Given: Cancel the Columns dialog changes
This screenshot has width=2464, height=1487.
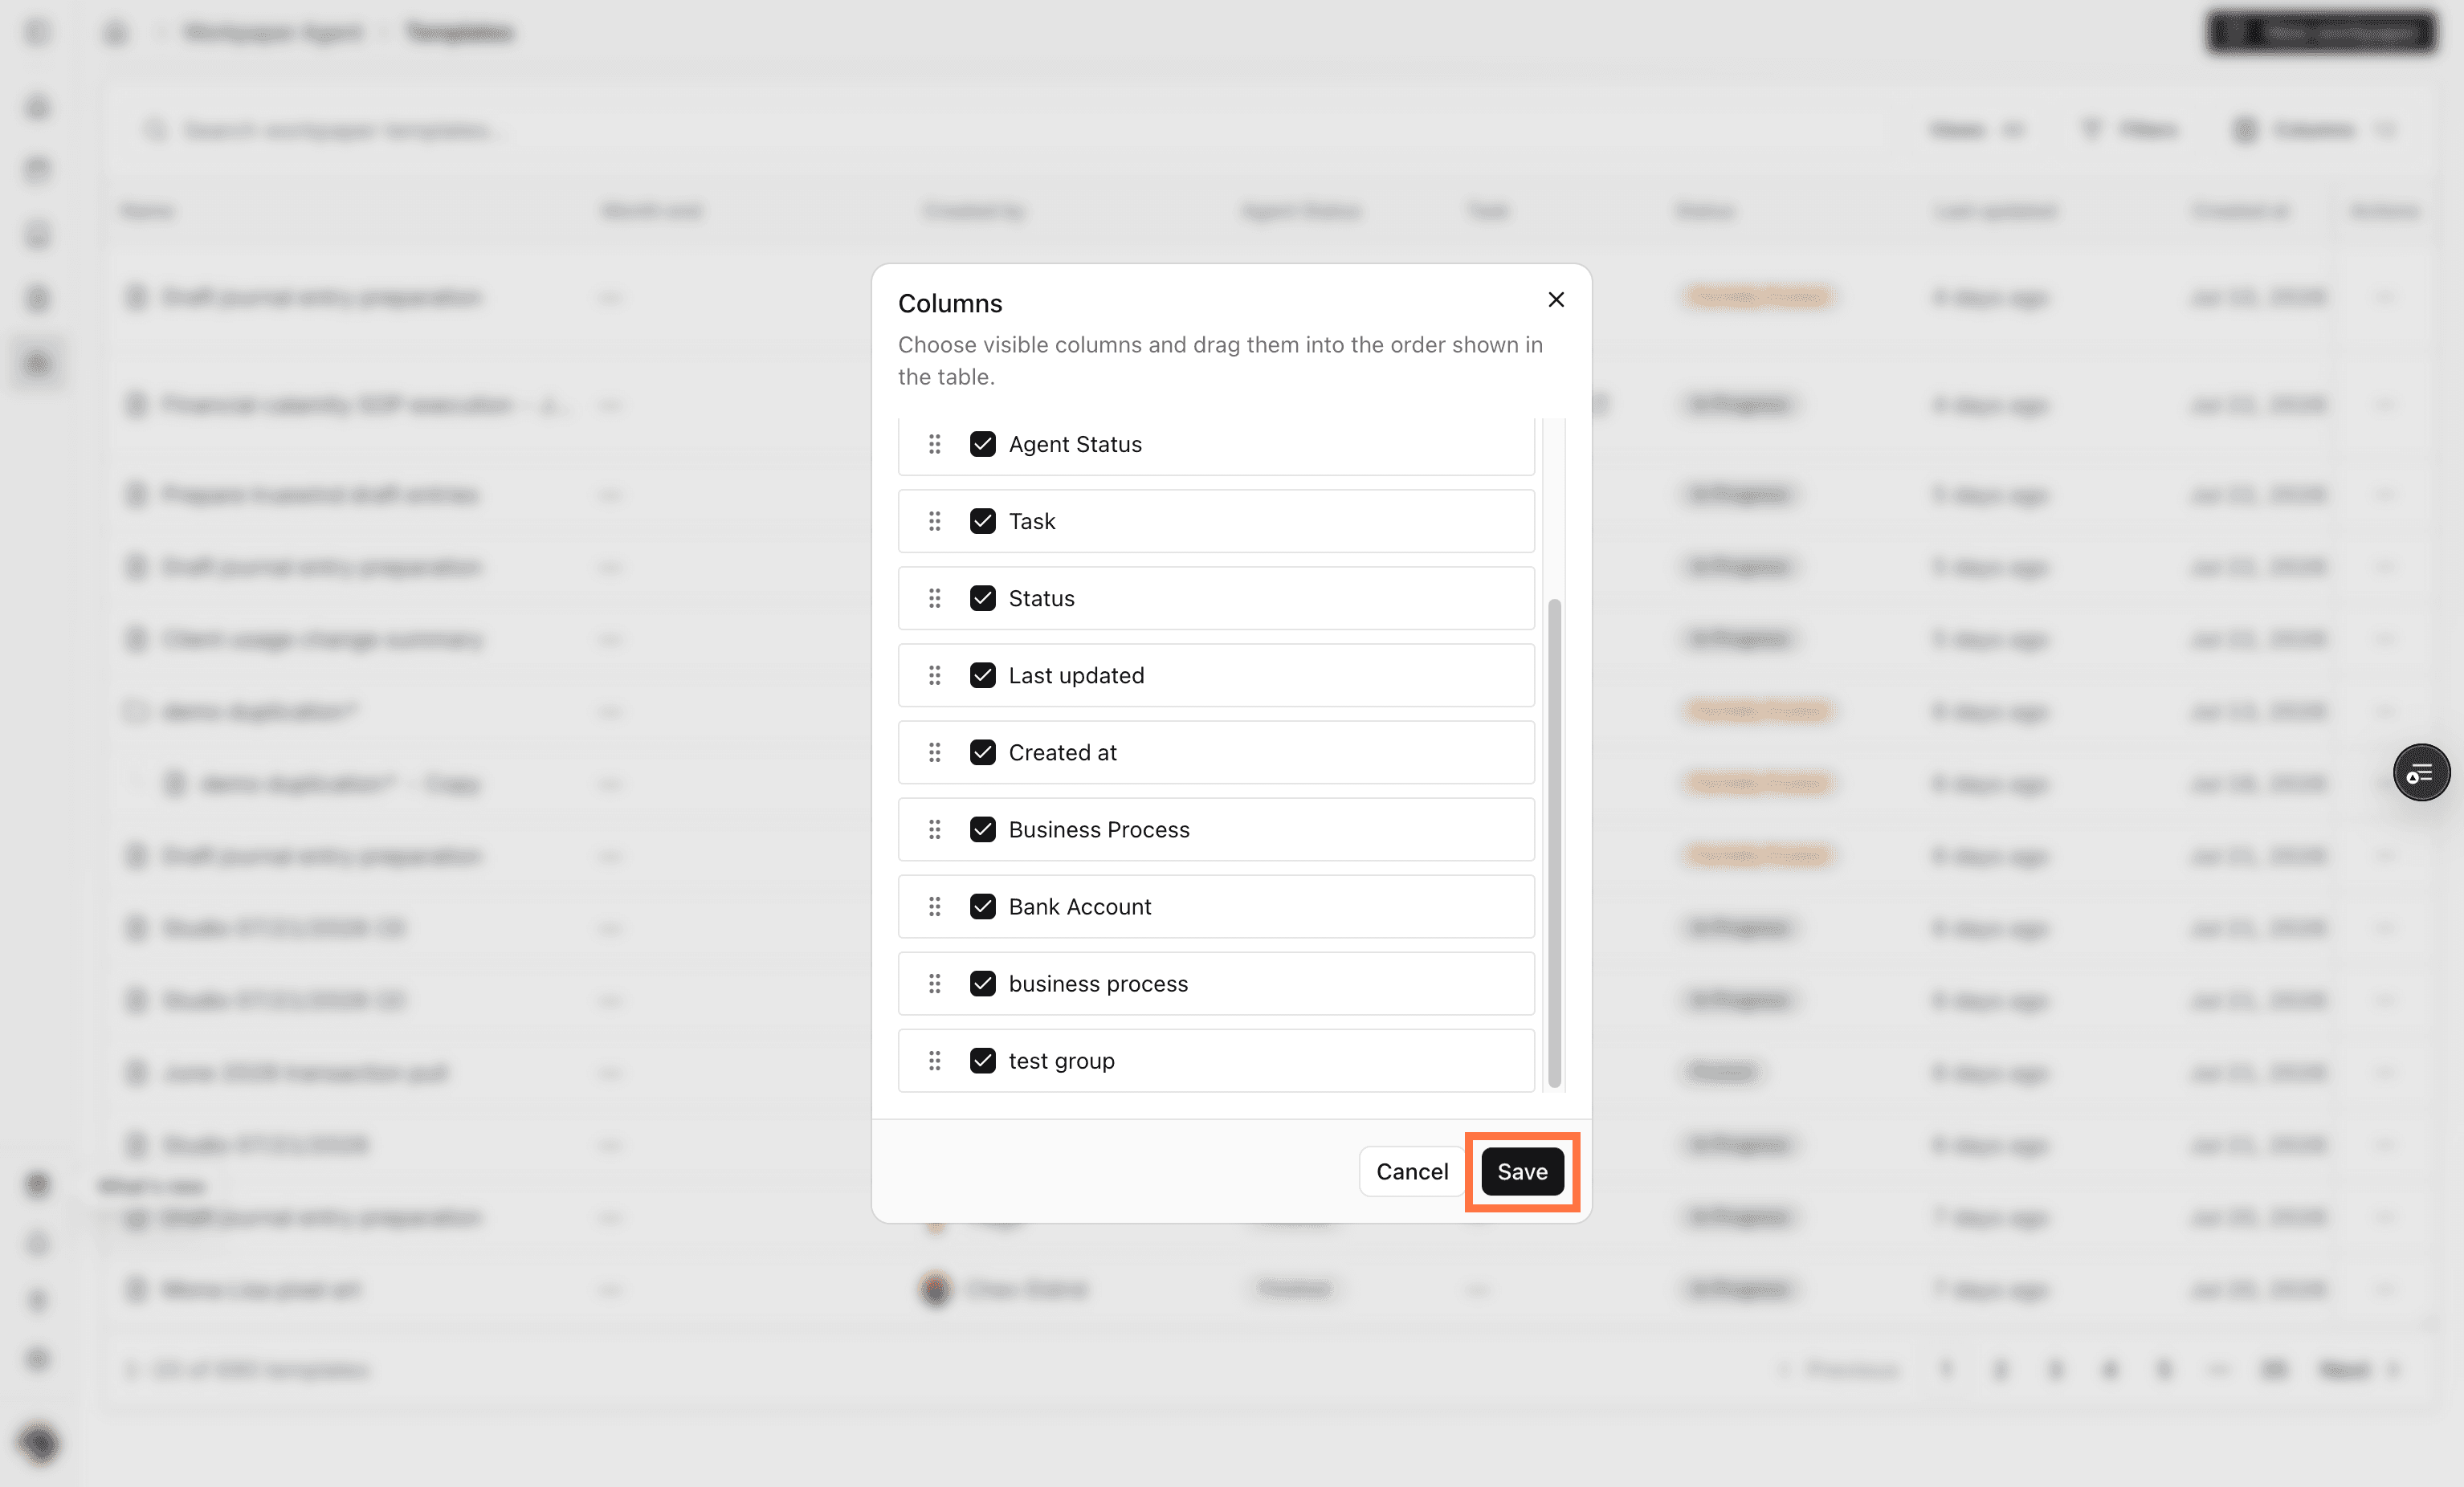Looking at the screenshot, I should click(1412, 1171).
